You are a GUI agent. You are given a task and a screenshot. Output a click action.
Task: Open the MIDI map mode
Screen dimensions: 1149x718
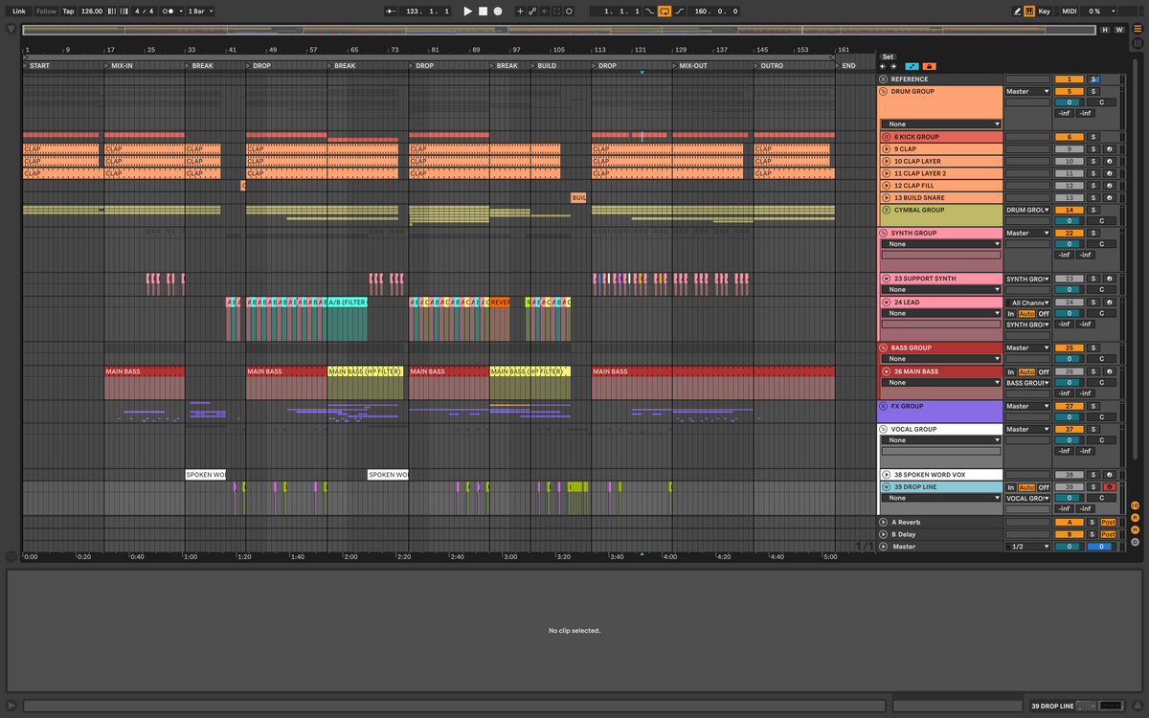(1070, 11)
